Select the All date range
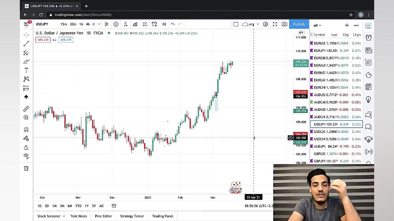The height and width of the screenshot is (221, 394). click(101, 206)
